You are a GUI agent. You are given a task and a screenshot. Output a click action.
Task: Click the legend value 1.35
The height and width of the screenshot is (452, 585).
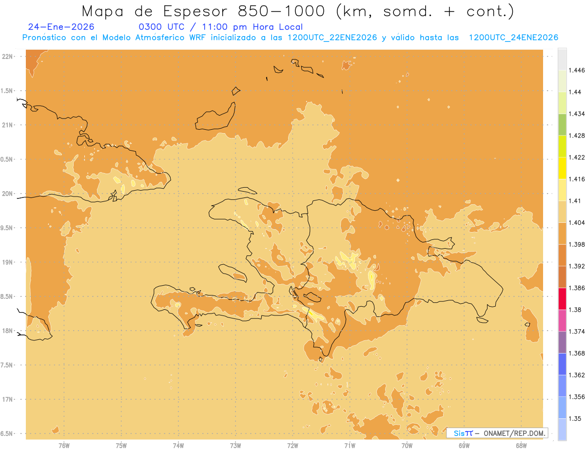click(575, 418)
